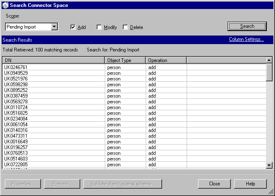
Task: Click Validate object against schema button
Action: coord(123,184)
